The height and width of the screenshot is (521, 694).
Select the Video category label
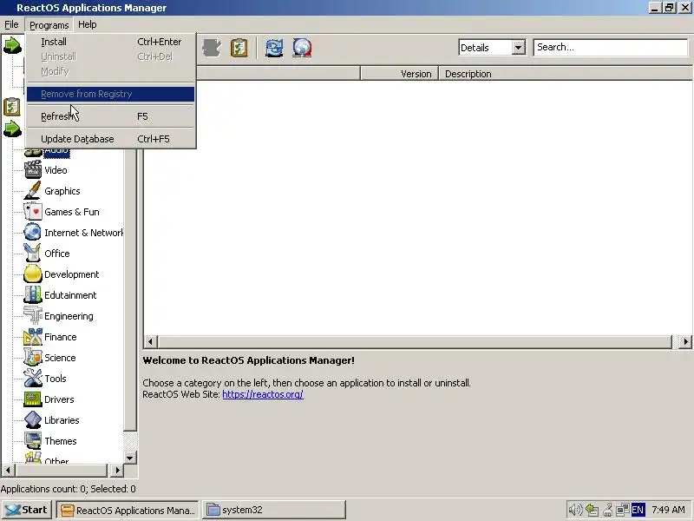tap(56, 170)
